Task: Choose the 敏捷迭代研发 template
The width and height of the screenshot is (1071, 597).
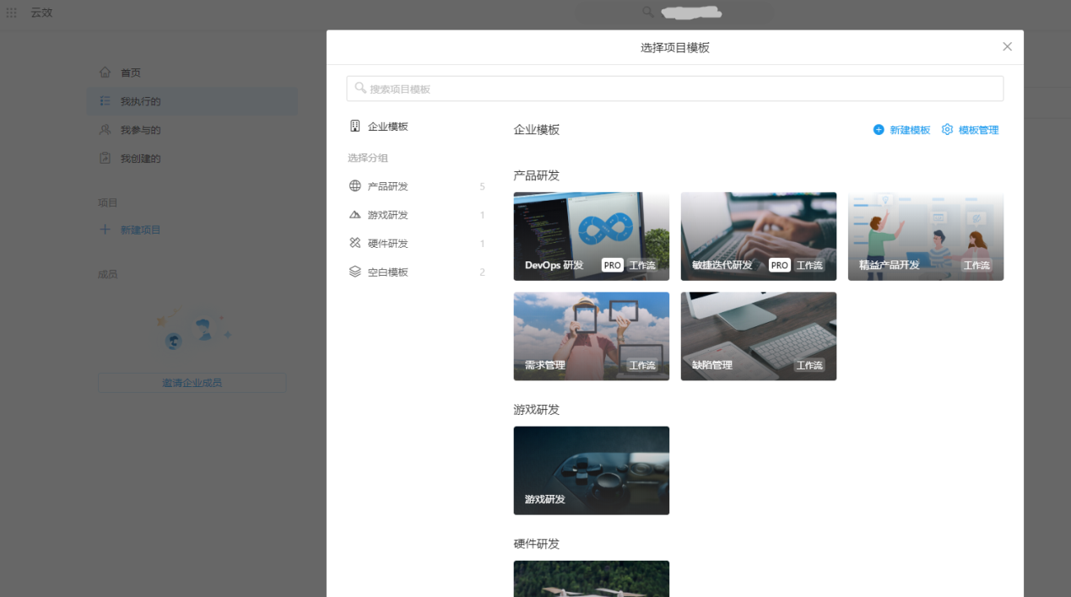Action: [x=758, y=236]
